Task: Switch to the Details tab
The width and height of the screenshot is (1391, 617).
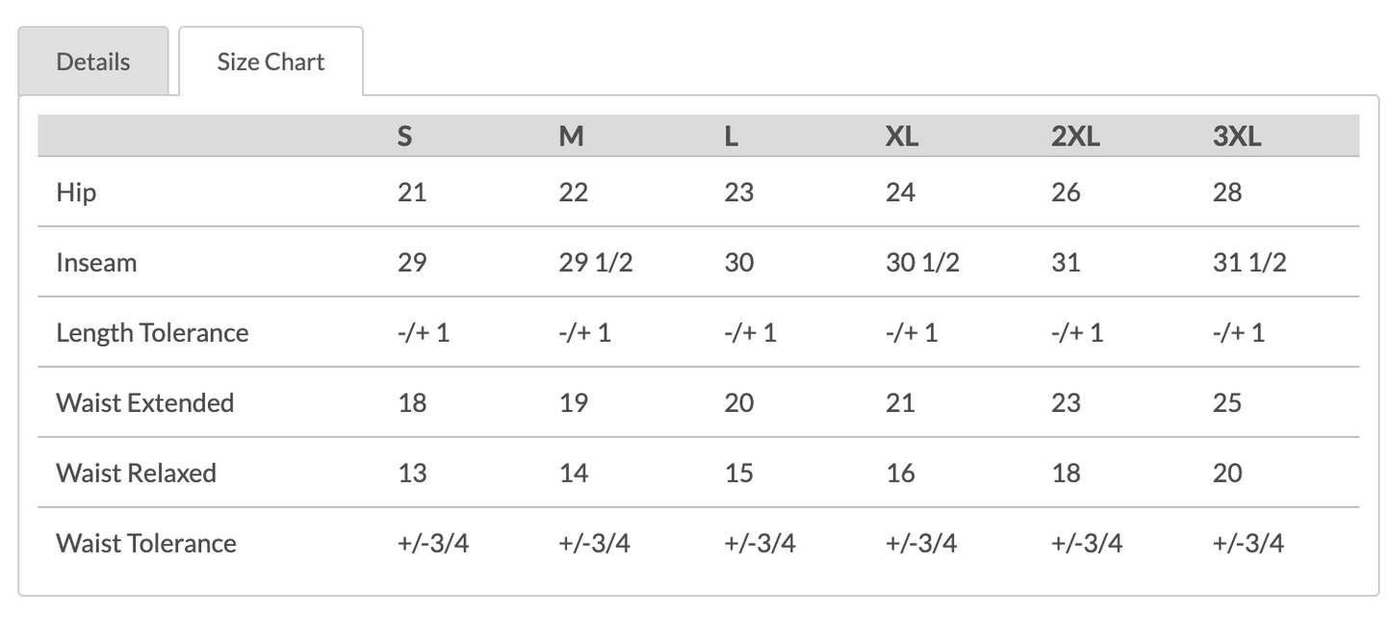Action: [93, 62]
